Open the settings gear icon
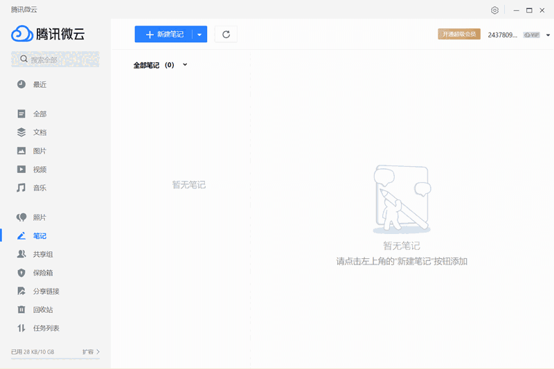The width and height of the screenshot is (554, 369). (x=494, y=10)
